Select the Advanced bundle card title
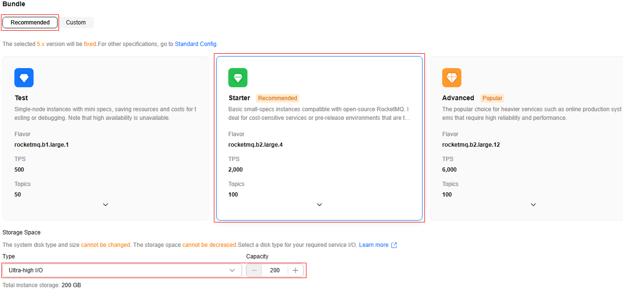This screenshot has width=623, height=291. click(x=458, y=98)
